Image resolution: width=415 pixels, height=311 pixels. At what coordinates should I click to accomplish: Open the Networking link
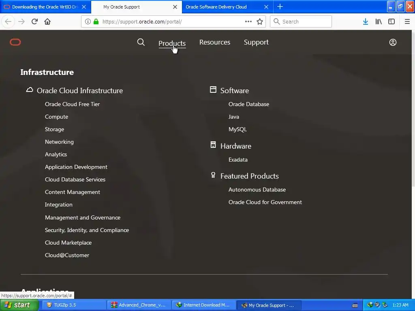click(x=59, y=142)
